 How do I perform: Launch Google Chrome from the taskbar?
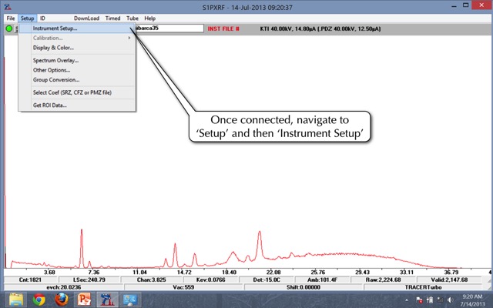click(39, 299)
